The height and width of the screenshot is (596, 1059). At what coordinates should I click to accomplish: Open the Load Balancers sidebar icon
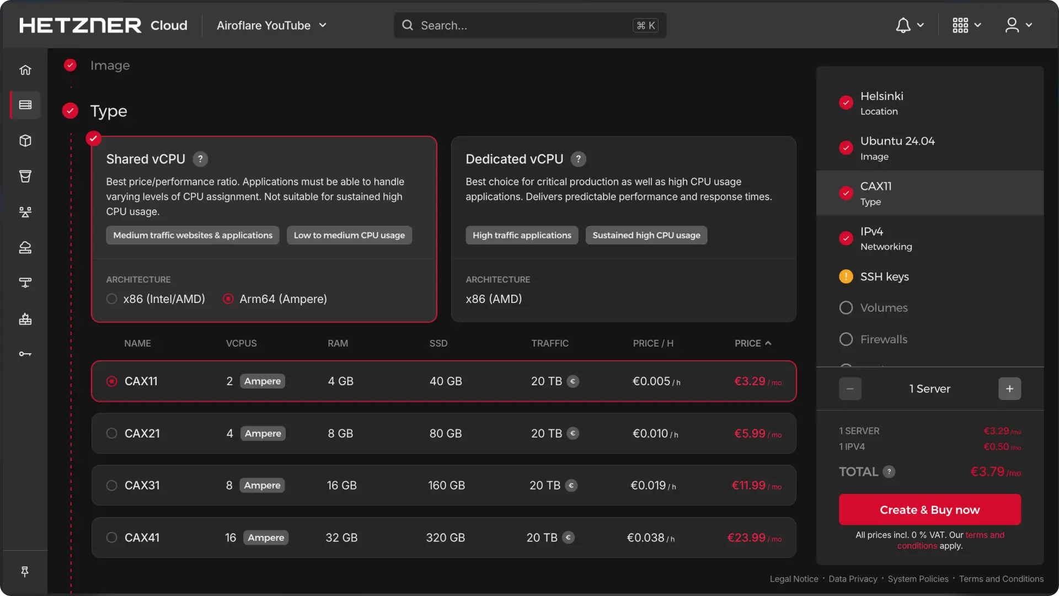pos(25,212)
